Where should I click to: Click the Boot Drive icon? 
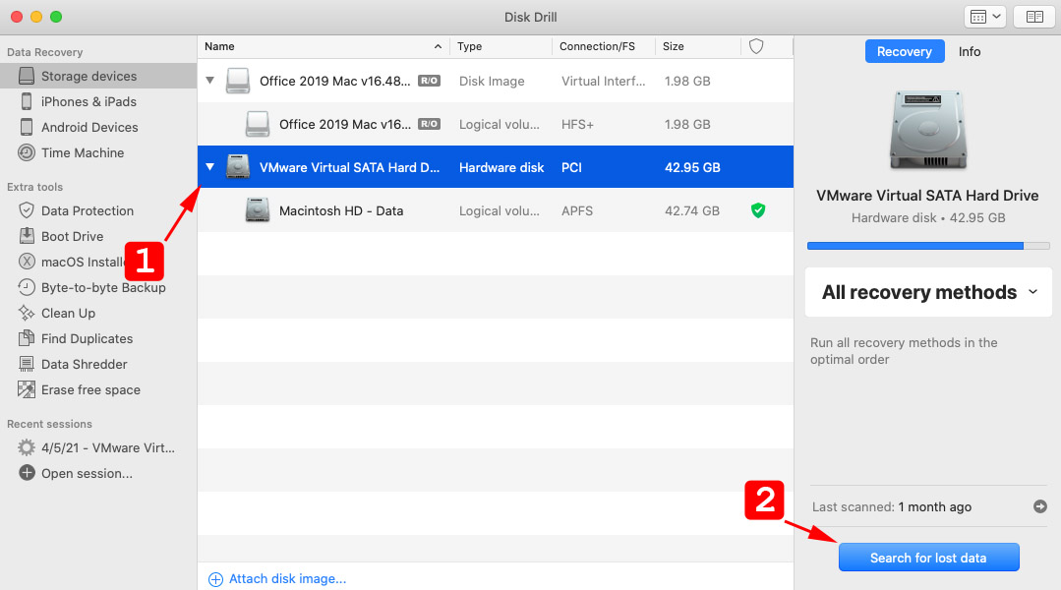(27, 236)
